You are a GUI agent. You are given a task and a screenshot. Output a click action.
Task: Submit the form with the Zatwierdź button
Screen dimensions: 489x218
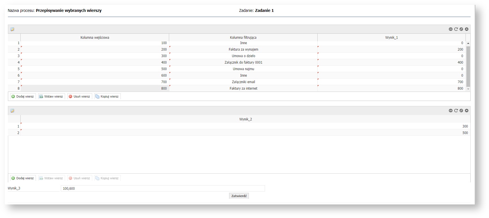239,196
